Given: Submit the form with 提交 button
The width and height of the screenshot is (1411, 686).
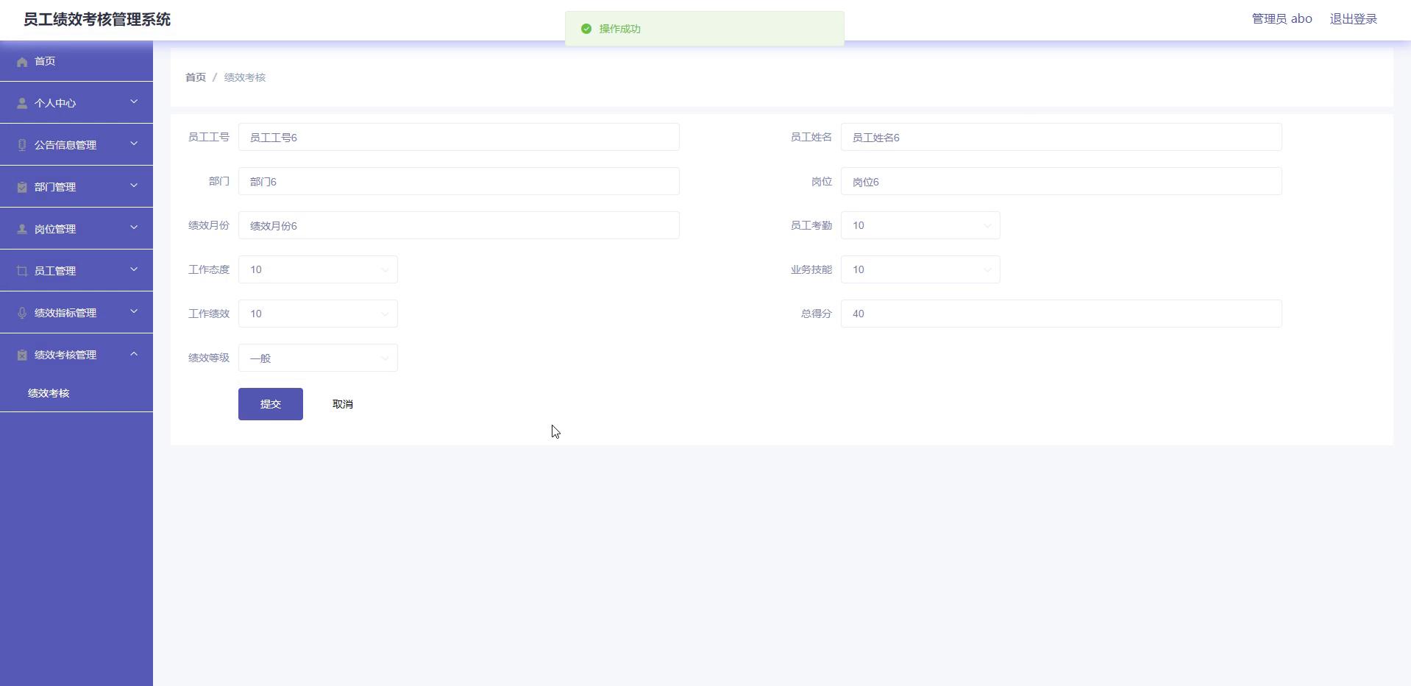Looking at the screenshot, I should coord(270,404).
